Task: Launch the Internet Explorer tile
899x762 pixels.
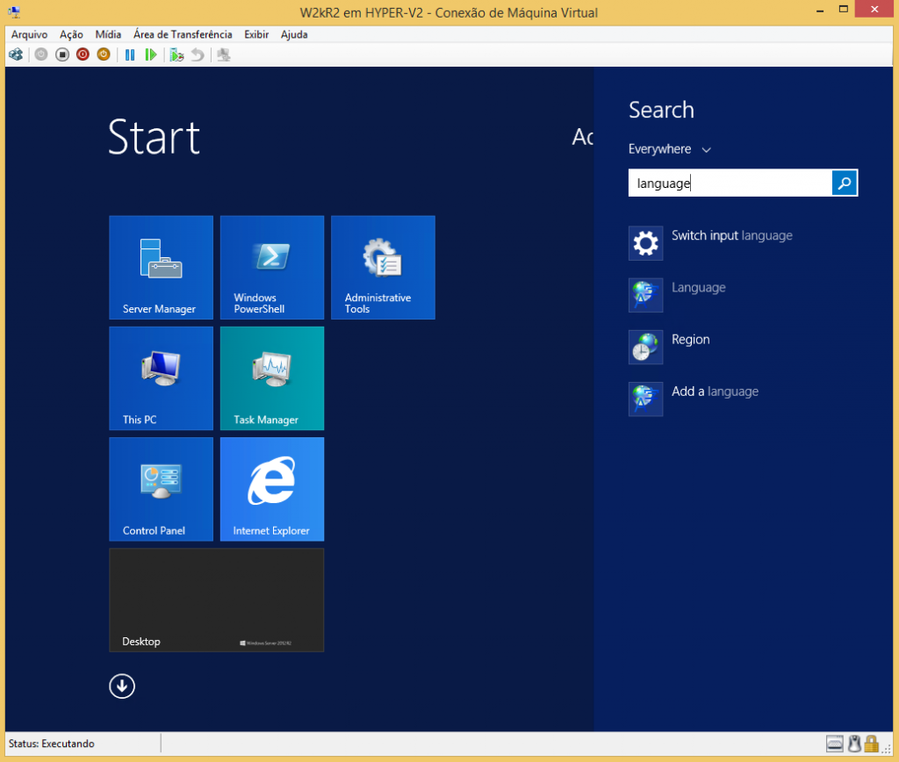Action: pos(272,489)
